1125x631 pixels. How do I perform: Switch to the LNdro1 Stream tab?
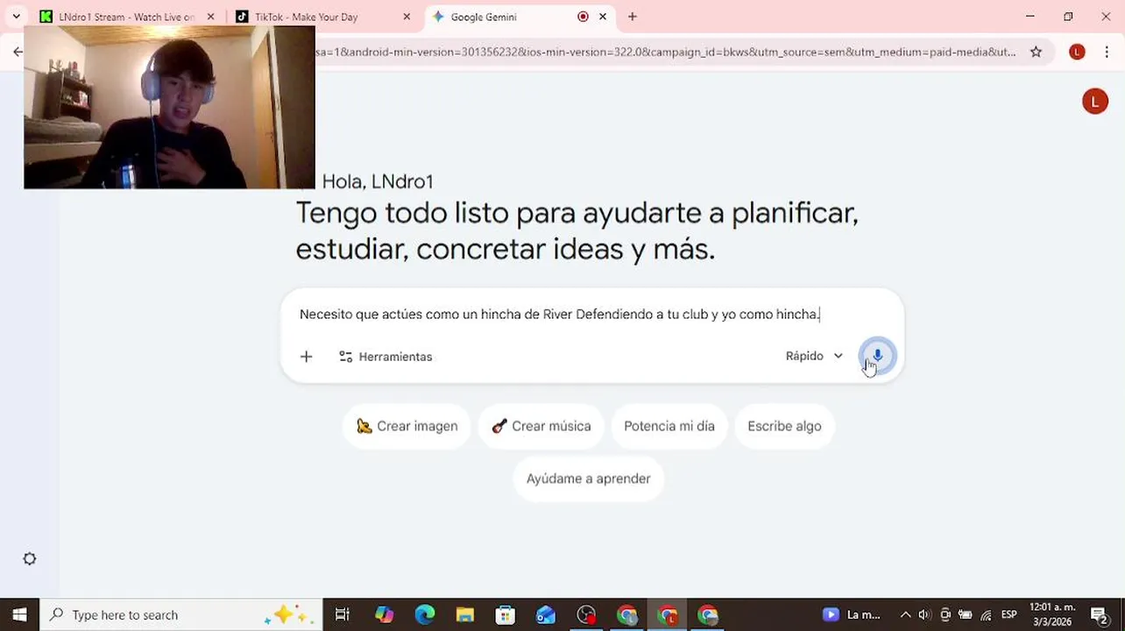[x=127, y=17]
